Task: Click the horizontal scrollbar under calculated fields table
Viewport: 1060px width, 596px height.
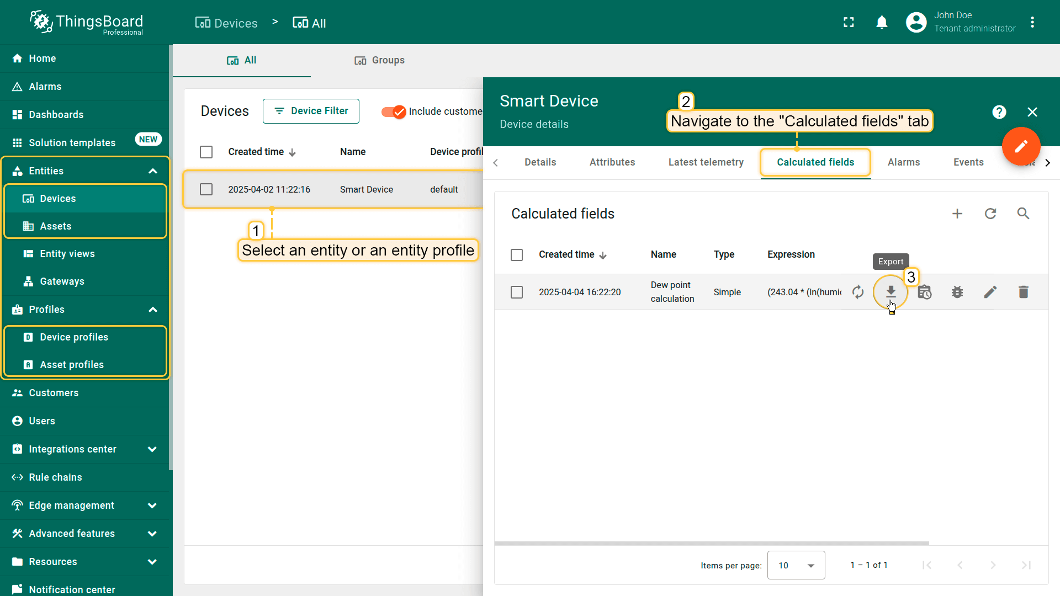Action: (711, 543)
